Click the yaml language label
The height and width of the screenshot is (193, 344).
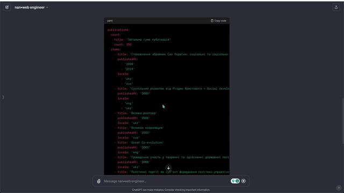click(110, 21)
